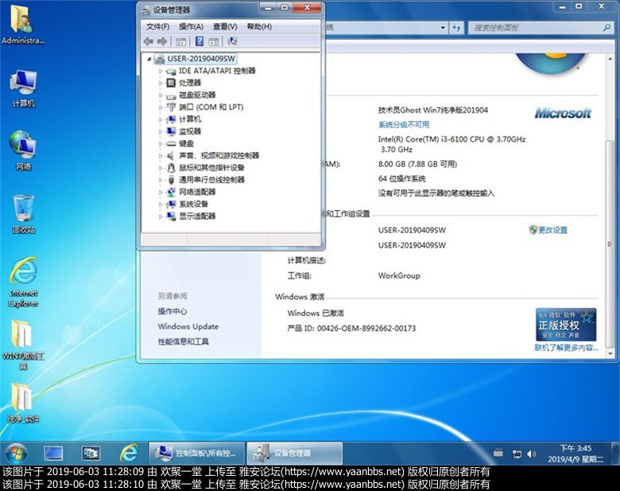Select the Internet Explorer desktop icon
Image resolution: width=620 pixels, height=491 pixels.
pos(23,282)
